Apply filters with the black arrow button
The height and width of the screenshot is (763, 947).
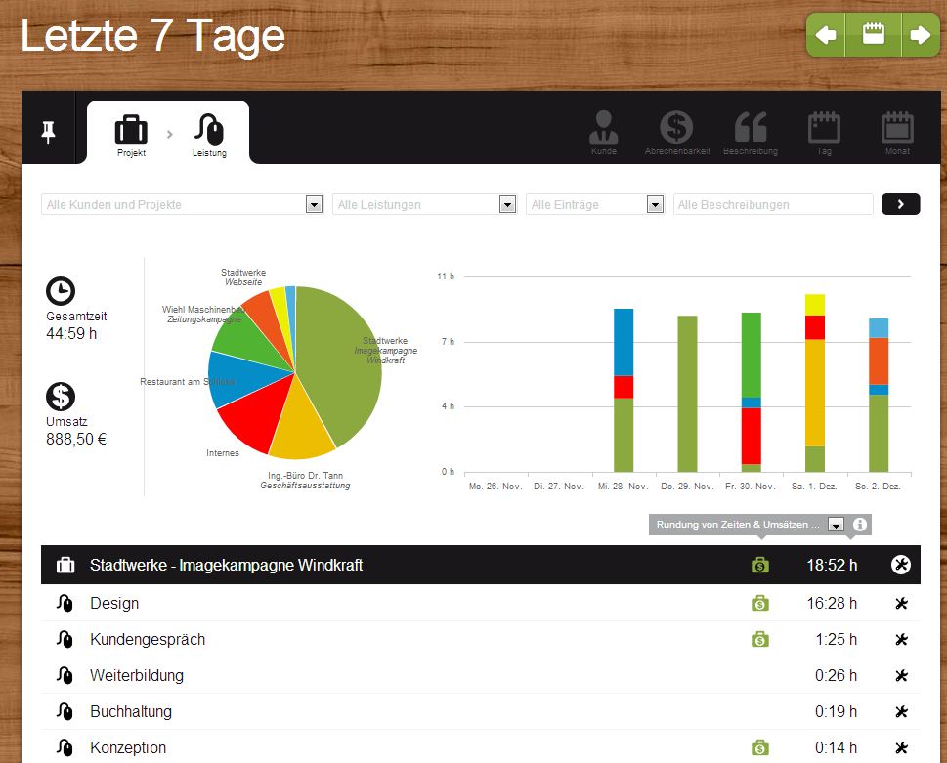[900, 204]
